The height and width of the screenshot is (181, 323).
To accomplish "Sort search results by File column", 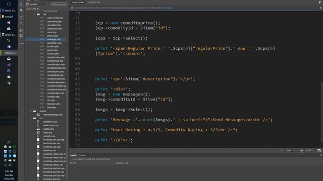I will [x=73, y=163].
